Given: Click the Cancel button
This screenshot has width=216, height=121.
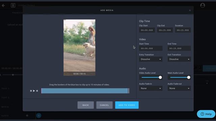Looking at the screenshot, I should [104, 105].
